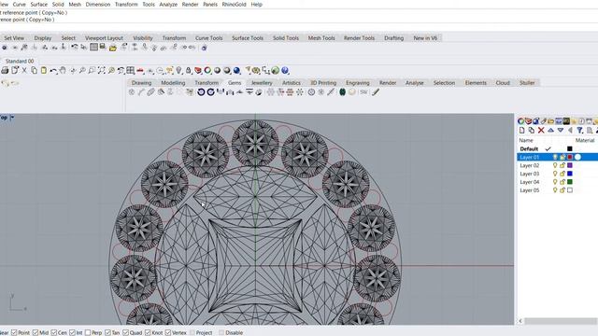Click the blue sphere render icon
598x336 pixels.
(x=236, y=71)
